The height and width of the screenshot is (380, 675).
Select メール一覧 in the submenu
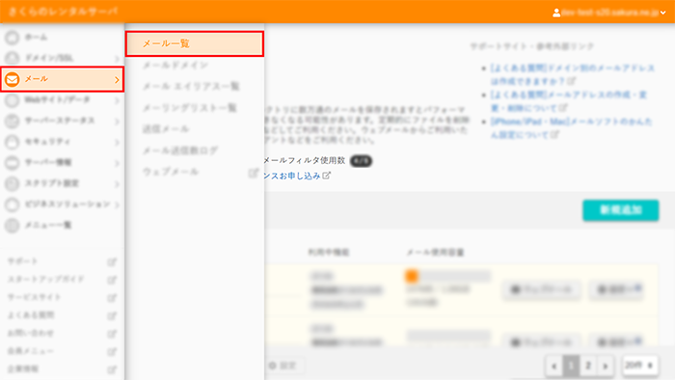195,43
